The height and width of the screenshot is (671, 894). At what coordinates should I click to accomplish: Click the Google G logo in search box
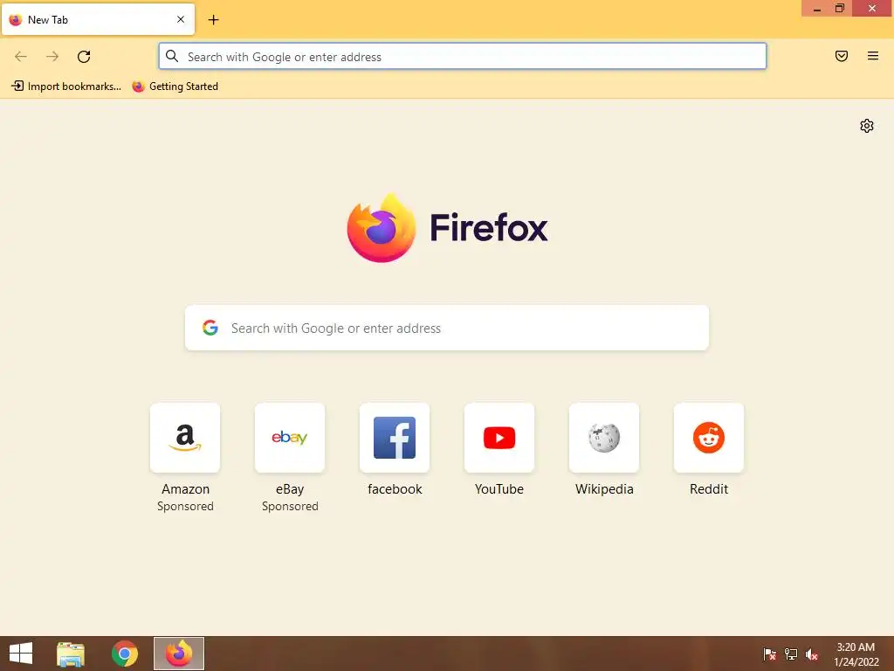pyautogui.click(x=210, y=328)
